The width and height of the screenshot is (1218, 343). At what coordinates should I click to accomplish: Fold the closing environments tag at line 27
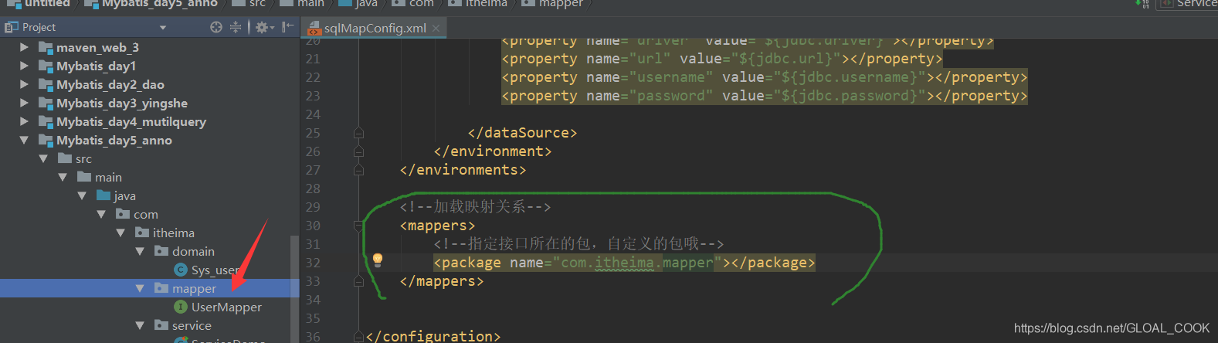tap(358, 170)
